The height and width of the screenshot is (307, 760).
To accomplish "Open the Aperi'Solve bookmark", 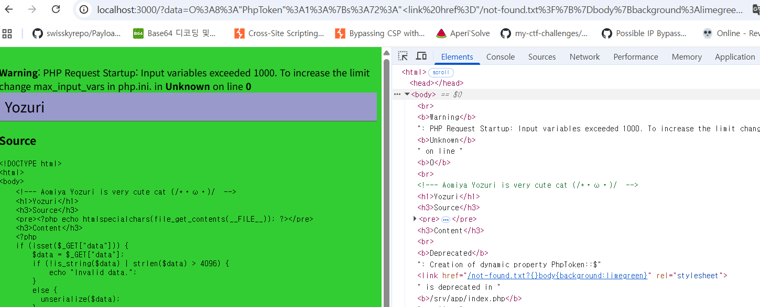I will (x=463, y=33).
